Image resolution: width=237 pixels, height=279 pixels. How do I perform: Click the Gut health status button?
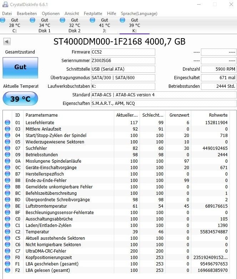click(x=20, y=68)
